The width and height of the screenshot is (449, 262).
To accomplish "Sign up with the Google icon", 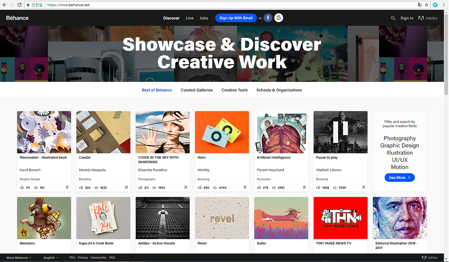I will tap(279, 18).
